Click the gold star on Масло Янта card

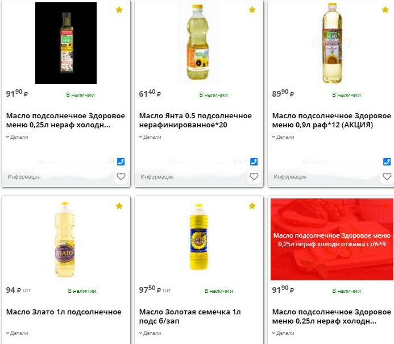click(x=252, y=10)
